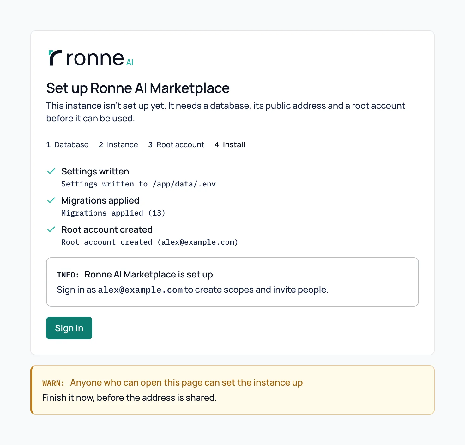
Task: Click the 'Migrations applied' status title
Action: point(100,200)
